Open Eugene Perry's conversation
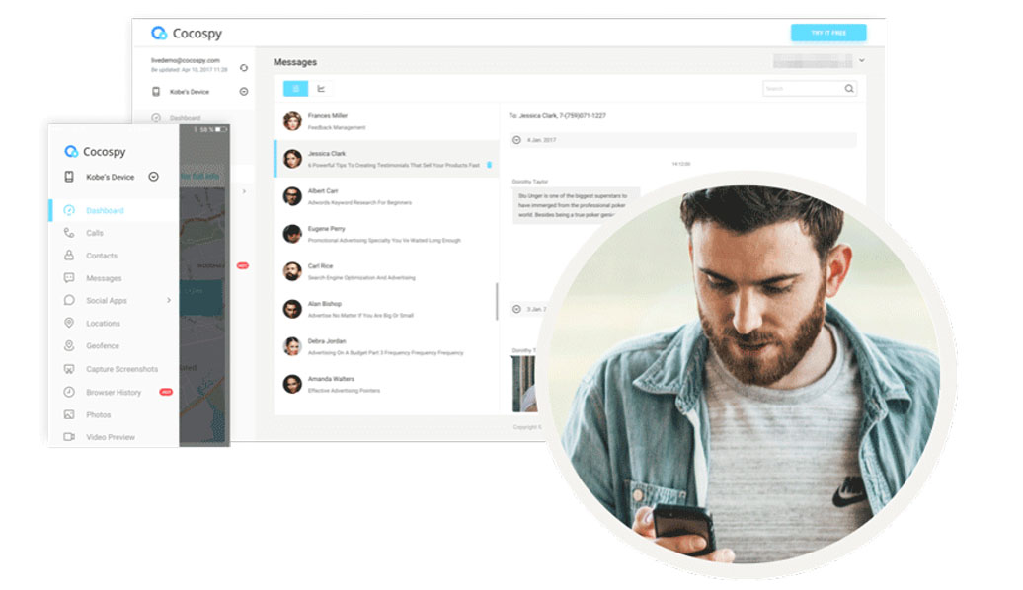Viewport: 1023px width, 590px height. coord(387,234)
